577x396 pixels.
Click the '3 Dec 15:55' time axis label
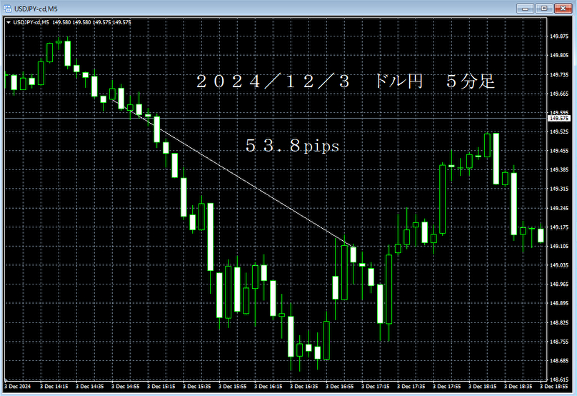coord(233,387)
